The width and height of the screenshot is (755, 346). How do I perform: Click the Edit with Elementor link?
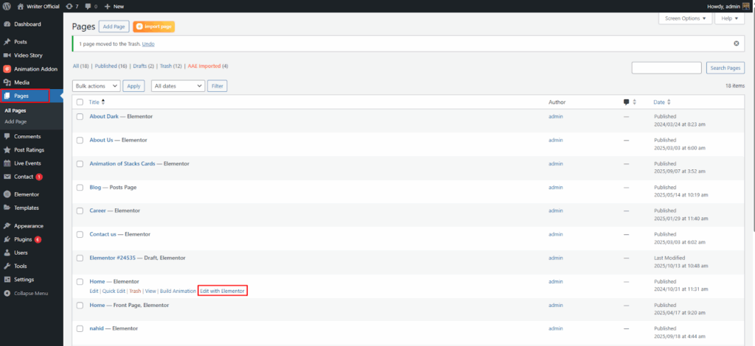(222, 291)
